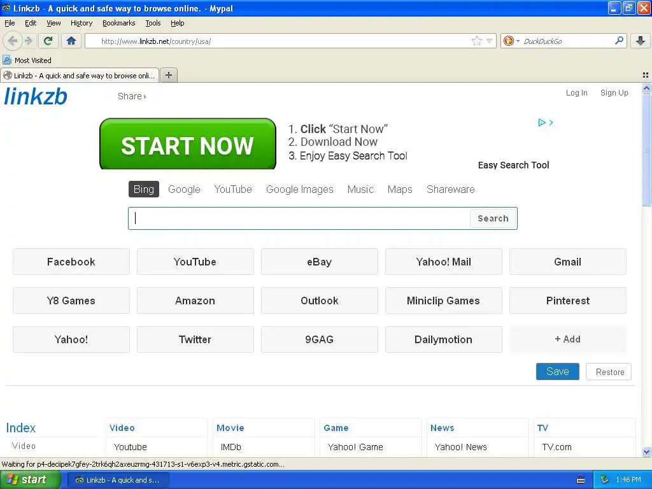Open the History menu
Image resolution: width=652 pixels, height=489 pixels.
click(x=81, y=23)
